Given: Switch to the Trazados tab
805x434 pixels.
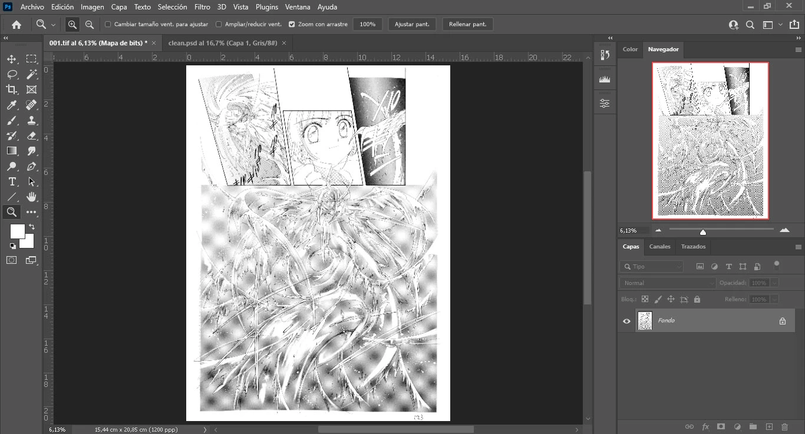Looking at the screenshot, I should coord(693,247).
